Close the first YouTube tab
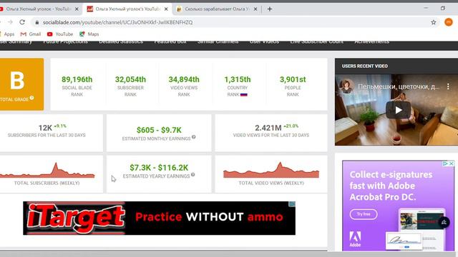This screenshot has width=458, height=257. click(77, 9)
